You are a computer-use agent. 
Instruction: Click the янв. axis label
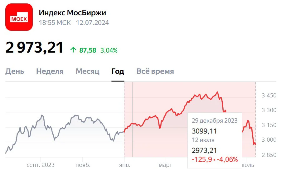[x=125, y=165]
